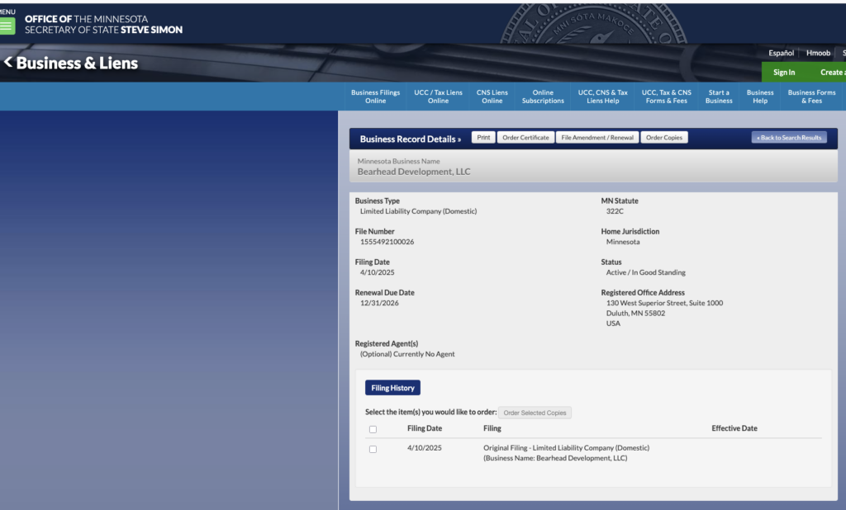Click File Amendment / Renewal button
This screenshot has width=846, height=510.
click(x=596, y=138)
